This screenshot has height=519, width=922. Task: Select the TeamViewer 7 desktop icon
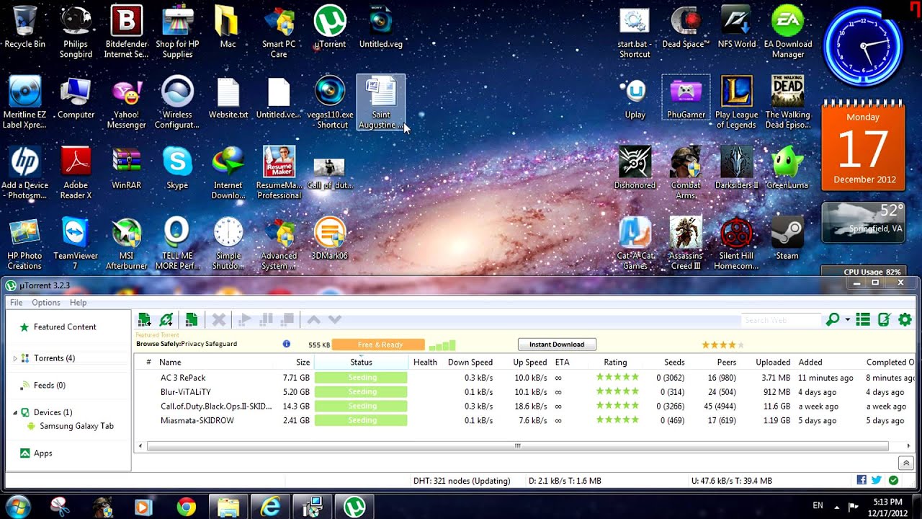coord(75,244)
